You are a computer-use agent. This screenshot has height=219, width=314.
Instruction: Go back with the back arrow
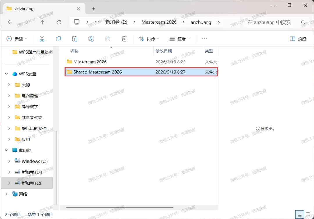pos(10,22)
